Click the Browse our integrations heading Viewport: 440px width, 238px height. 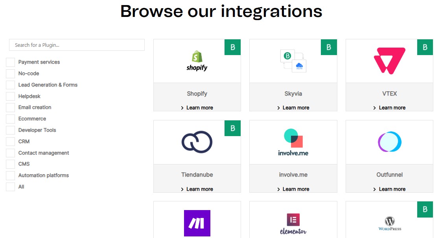pos(221,12)
